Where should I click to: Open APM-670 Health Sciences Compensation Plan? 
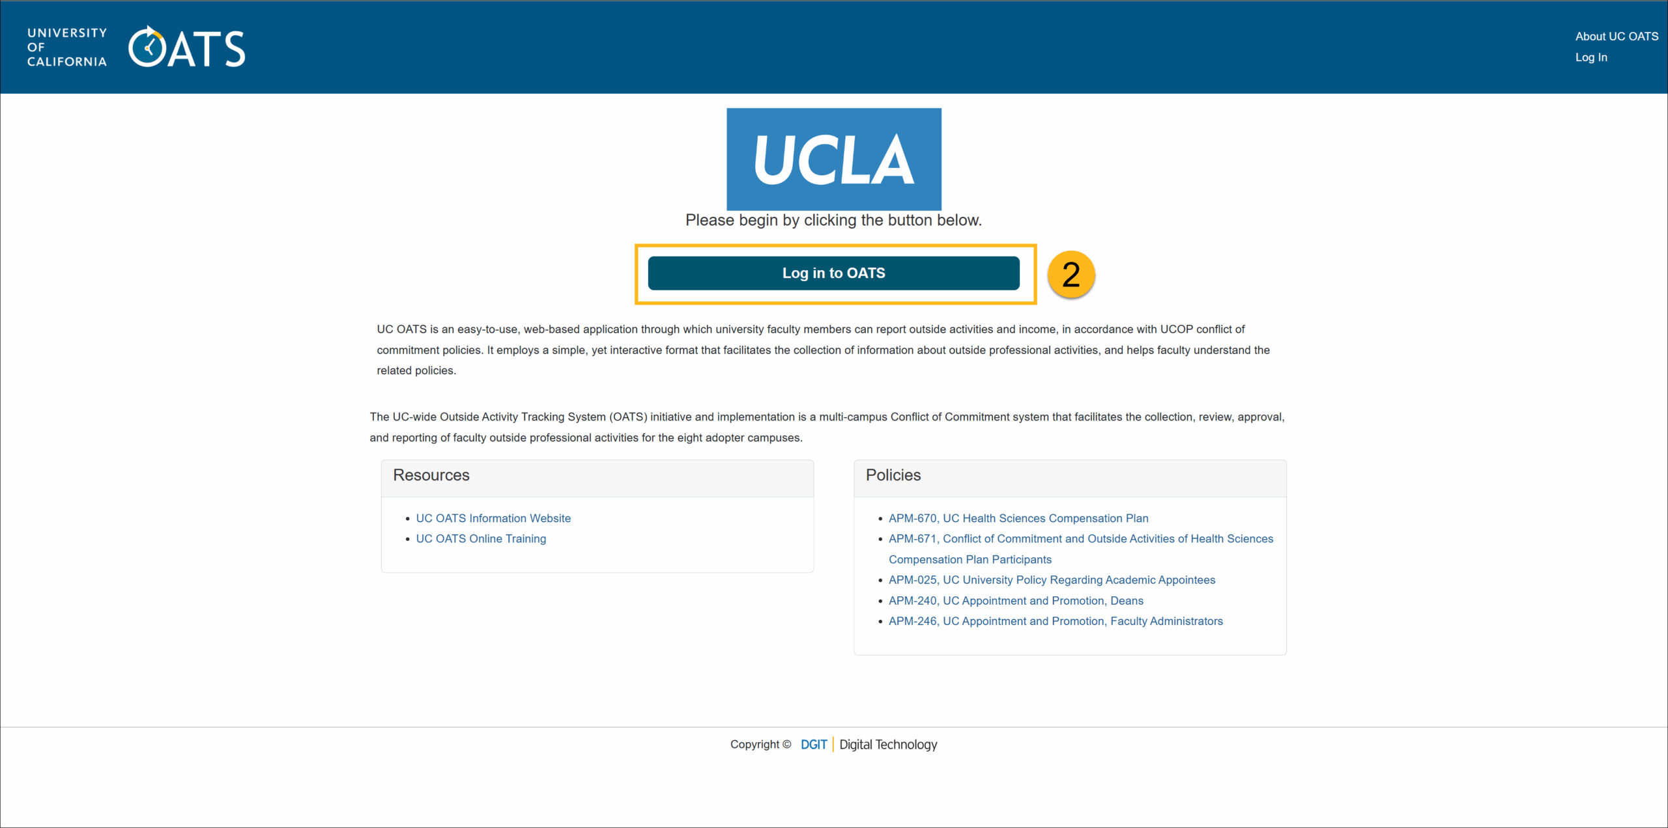[1018, 518]
